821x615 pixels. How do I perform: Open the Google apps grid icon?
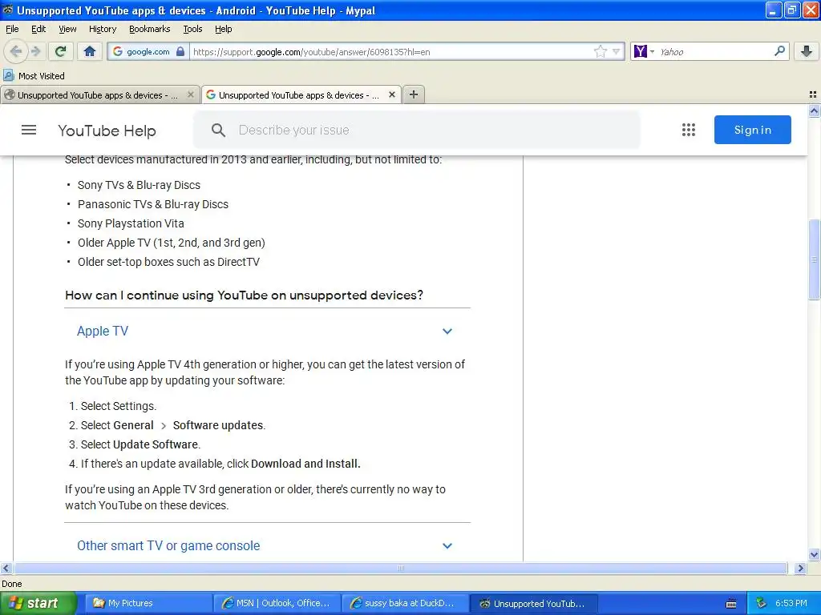click(689, 130)
